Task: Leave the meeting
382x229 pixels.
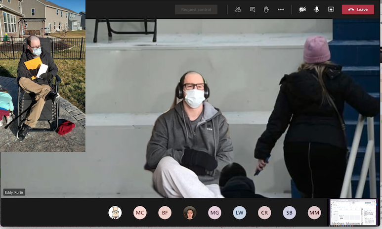Action: pos(358,9)
